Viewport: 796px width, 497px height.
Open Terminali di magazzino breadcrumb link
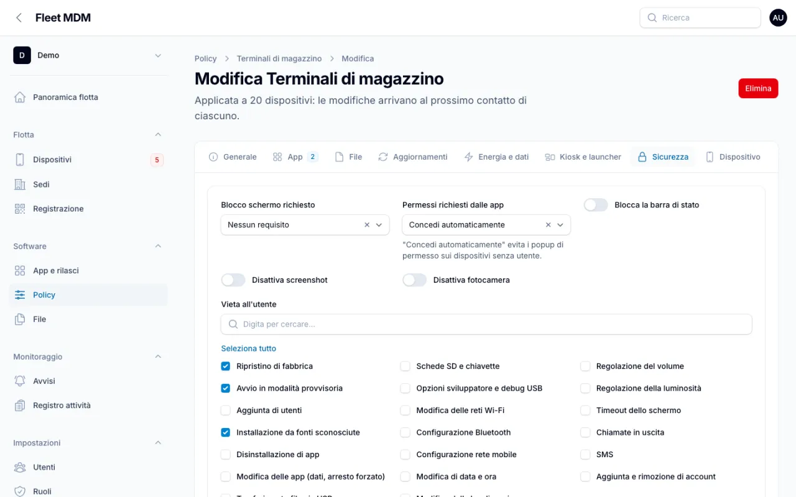coord(279,58)
